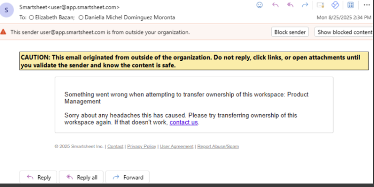Click the 'Something went wrong' message text

coord(186,98)
